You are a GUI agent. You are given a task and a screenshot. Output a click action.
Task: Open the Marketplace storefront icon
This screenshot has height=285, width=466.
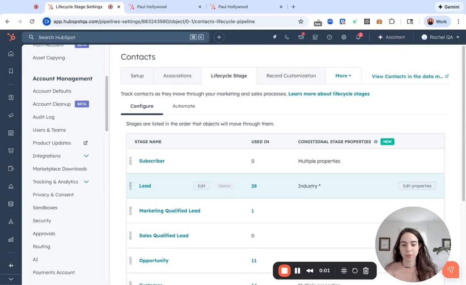pos(315,37)
